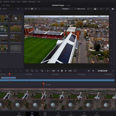Select the short blue clip in overview
Image resolution: width=116 pixels, height=116 pixels.
(8, 78)
